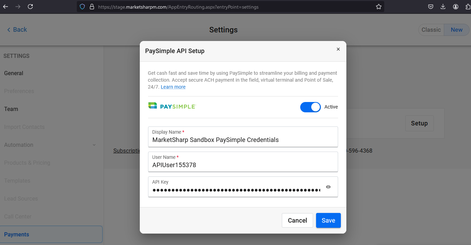The image size is (471, 245).
Task: Click the PaySimple API Setup title
Action: click(x=175, y=51)
